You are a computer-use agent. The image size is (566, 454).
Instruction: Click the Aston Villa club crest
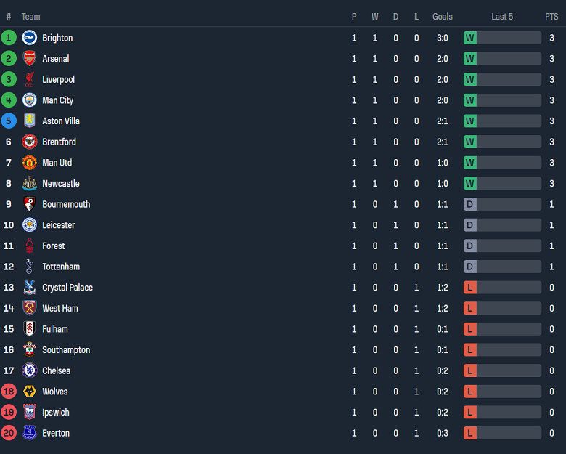(30, 121)
